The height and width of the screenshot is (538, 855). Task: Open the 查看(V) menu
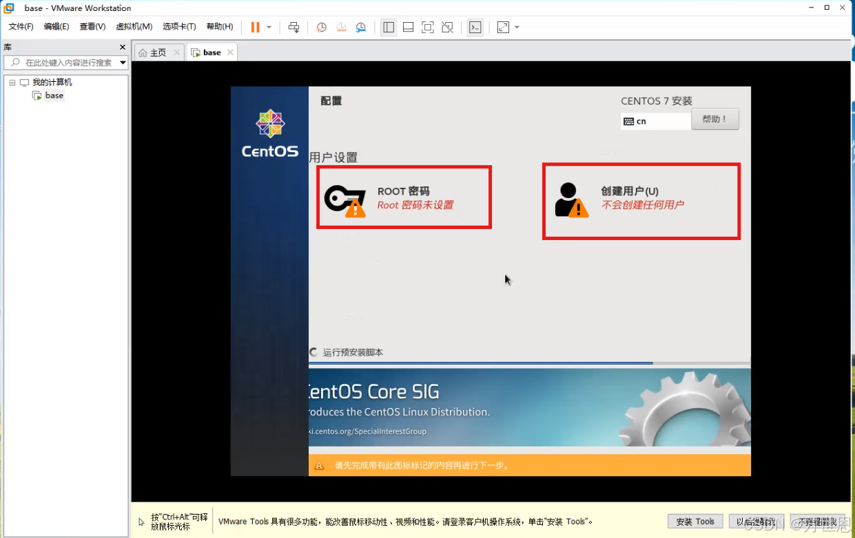(92, 27)
